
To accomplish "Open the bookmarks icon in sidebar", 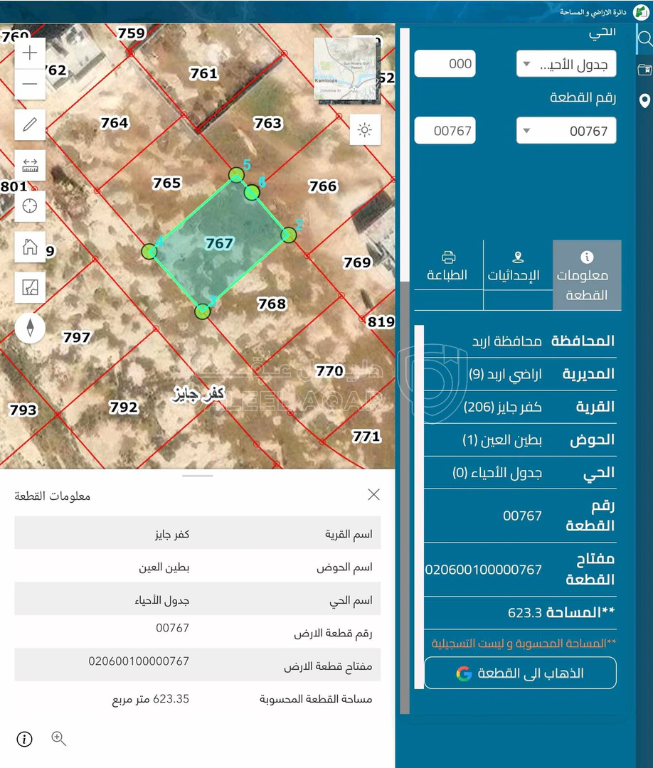I will 644,70.
